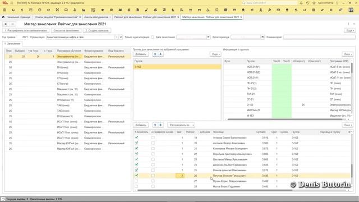This screenshot has height=202, width=359.
Task: Click the envelope section icon in toolbar
Action: click(278, 10)
